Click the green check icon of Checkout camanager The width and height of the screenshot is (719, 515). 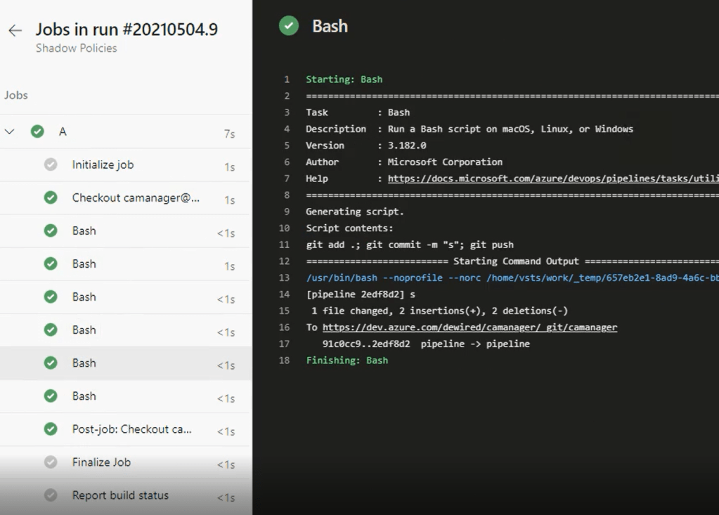click(51, 198)
